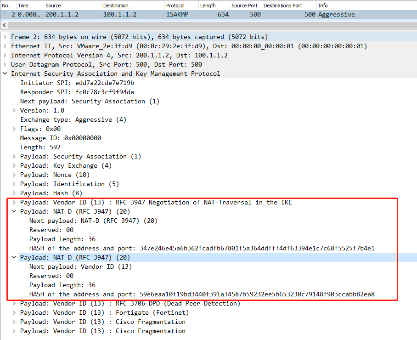Viewport: 417px width, 340px height.
Task: Expand the User Datagram Protocol section
Action: pyautogui.click(x=5, y=64)
